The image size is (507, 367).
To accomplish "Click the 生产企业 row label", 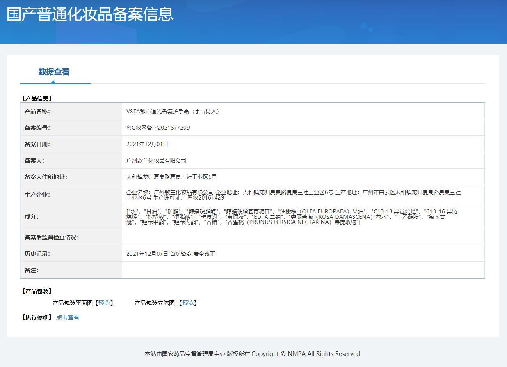I will [x=37, y=195].
